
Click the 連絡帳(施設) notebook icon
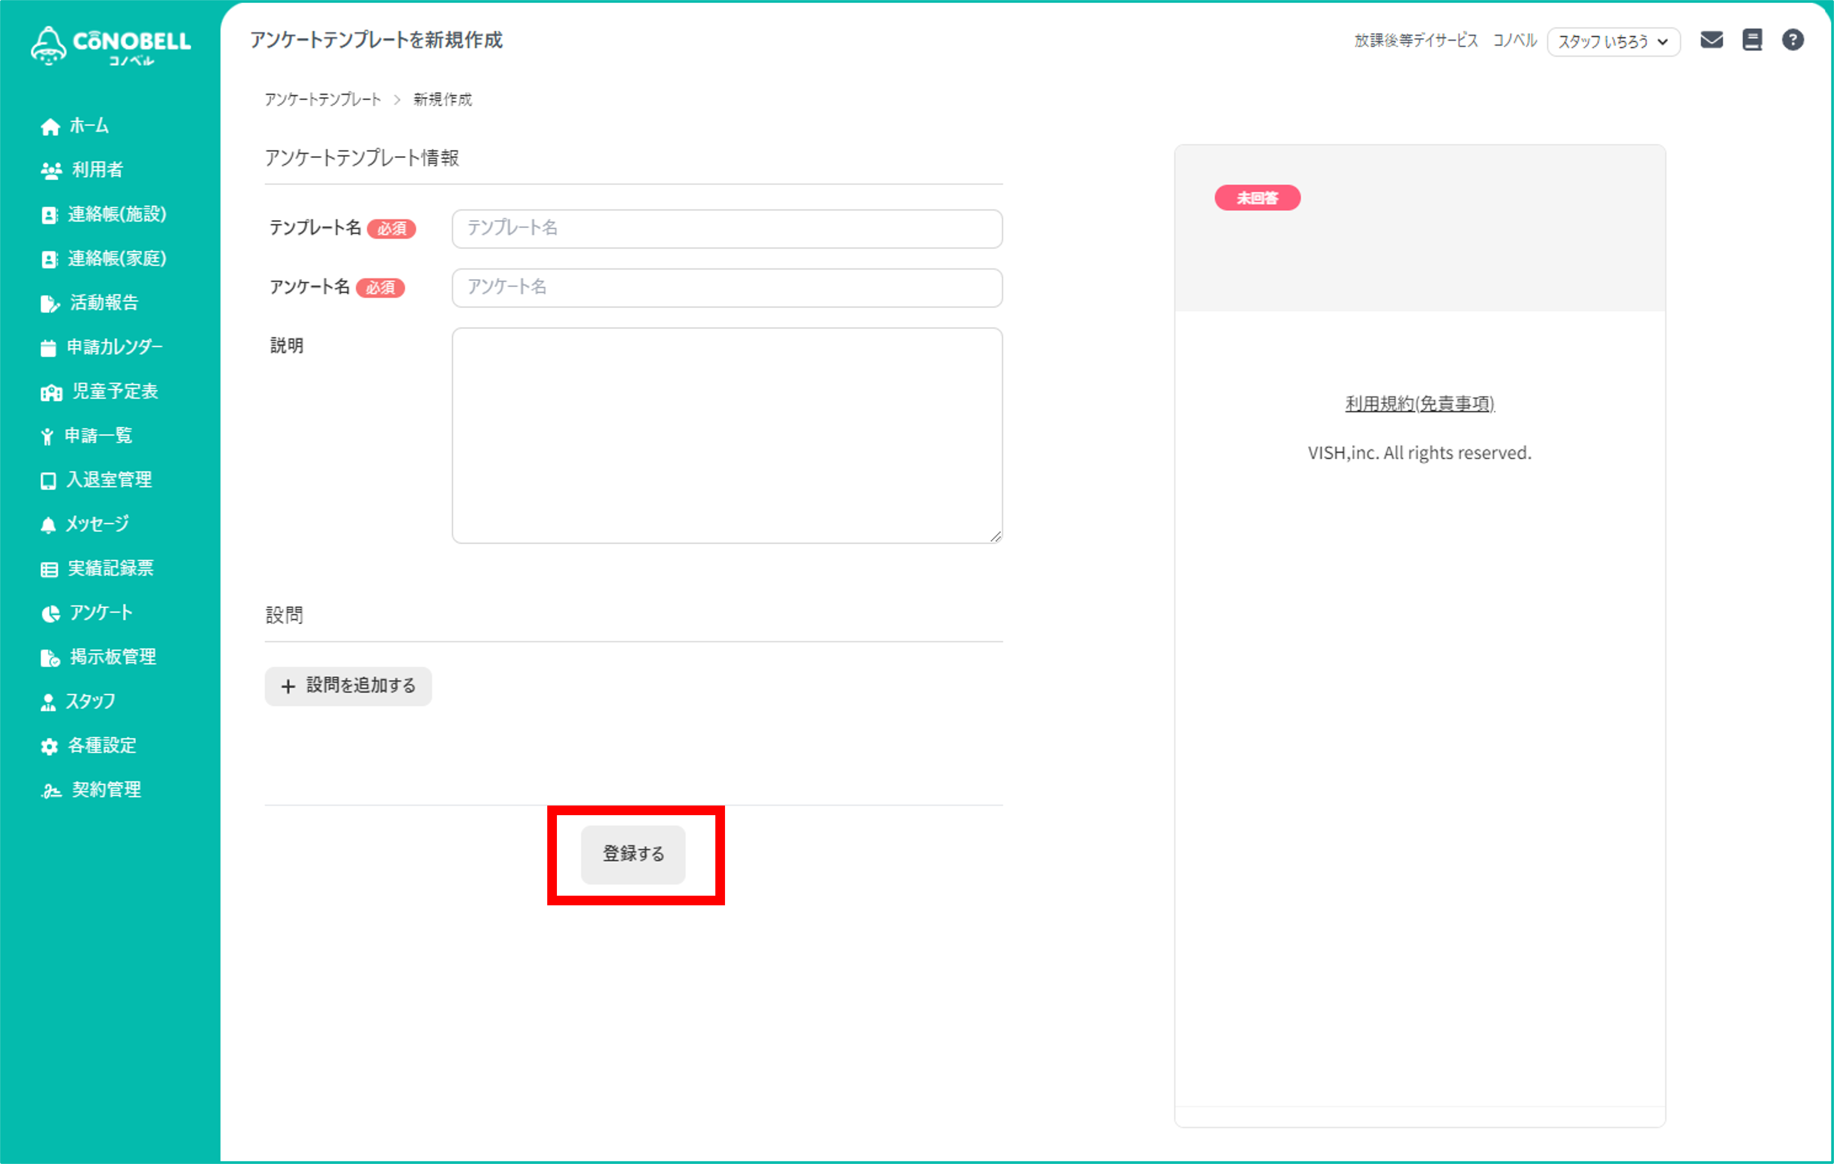[x=49, y=215]
